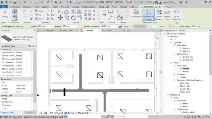Open Help via question mark icon
This screenshot has height=119, width=212.
pyautogui.click(x=186, y=2)
